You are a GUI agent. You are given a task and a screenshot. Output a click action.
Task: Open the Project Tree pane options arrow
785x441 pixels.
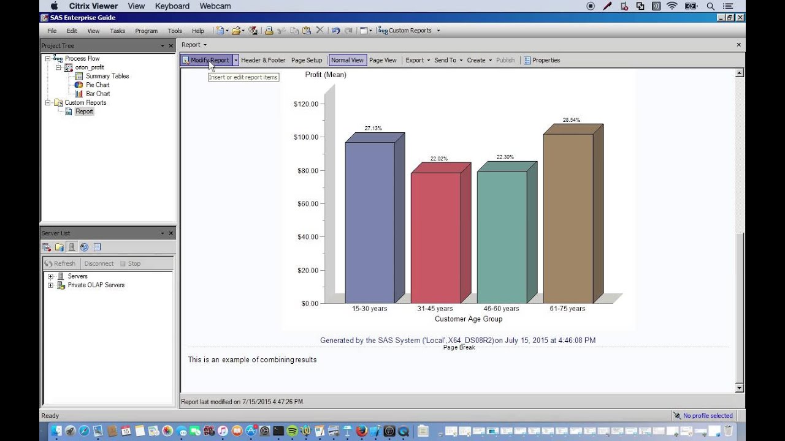[x=163, y=46]
